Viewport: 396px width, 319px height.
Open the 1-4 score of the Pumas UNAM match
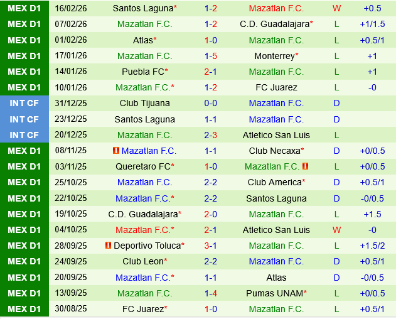[211, 293]
